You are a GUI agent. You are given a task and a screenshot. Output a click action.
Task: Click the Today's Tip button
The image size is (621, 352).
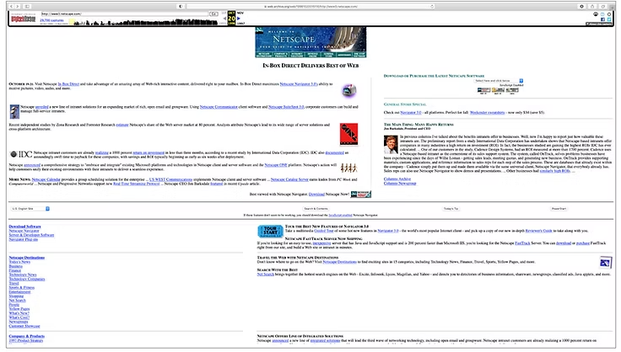coord(451,209)
